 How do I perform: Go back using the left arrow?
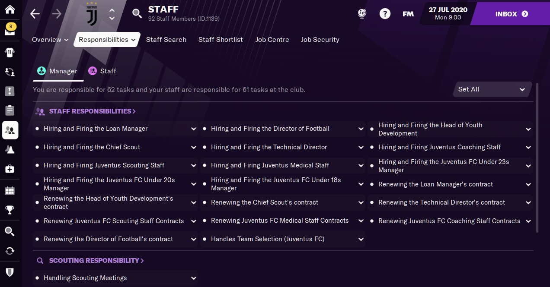point(35,14)
